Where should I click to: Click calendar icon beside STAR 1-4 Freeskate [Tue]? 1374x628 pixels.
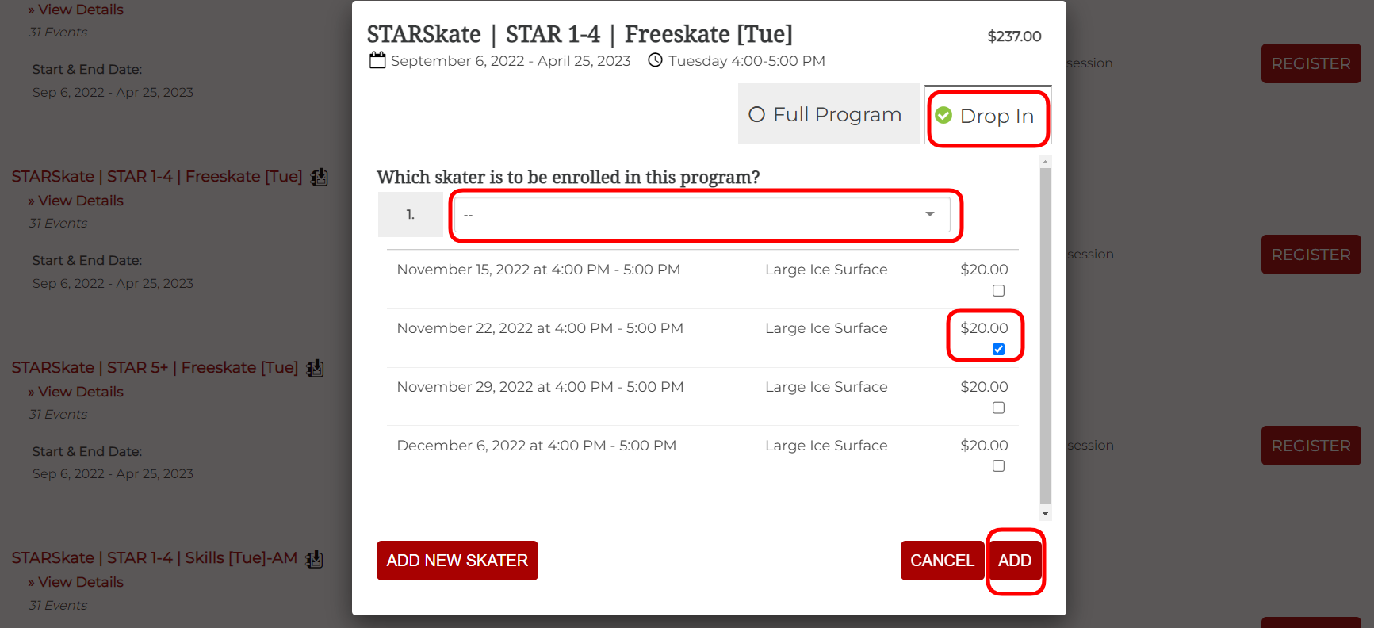(320, 177)
